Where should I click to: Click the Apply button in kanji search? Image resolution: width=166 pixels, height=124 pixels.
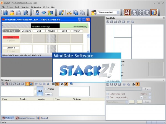tap(147, 102)
